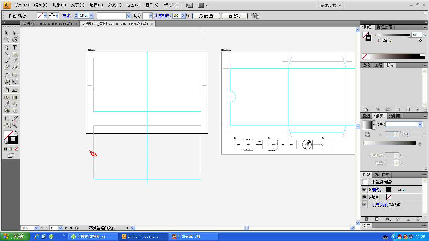The width and height of the screenshot is (429, 241).
Task: Click the 首选项 button
Action: tap(234, 16)
